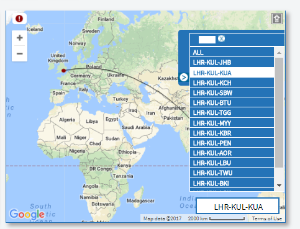Pick the LHR-KUL-KCH route entry

pos(232,83)
